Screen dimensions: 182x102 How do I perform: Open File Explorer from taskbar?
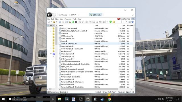pyautogui.click(x=59, y=99)
